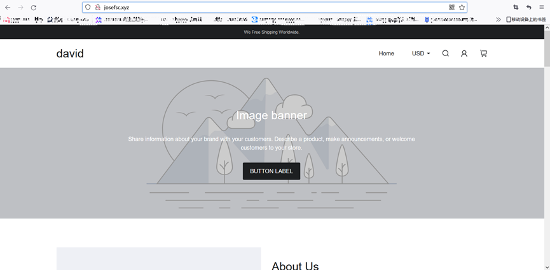Open the 移动设备上的书签 folder
The height and width of the screenshot is (270, 550).
(x=526, y=20)
